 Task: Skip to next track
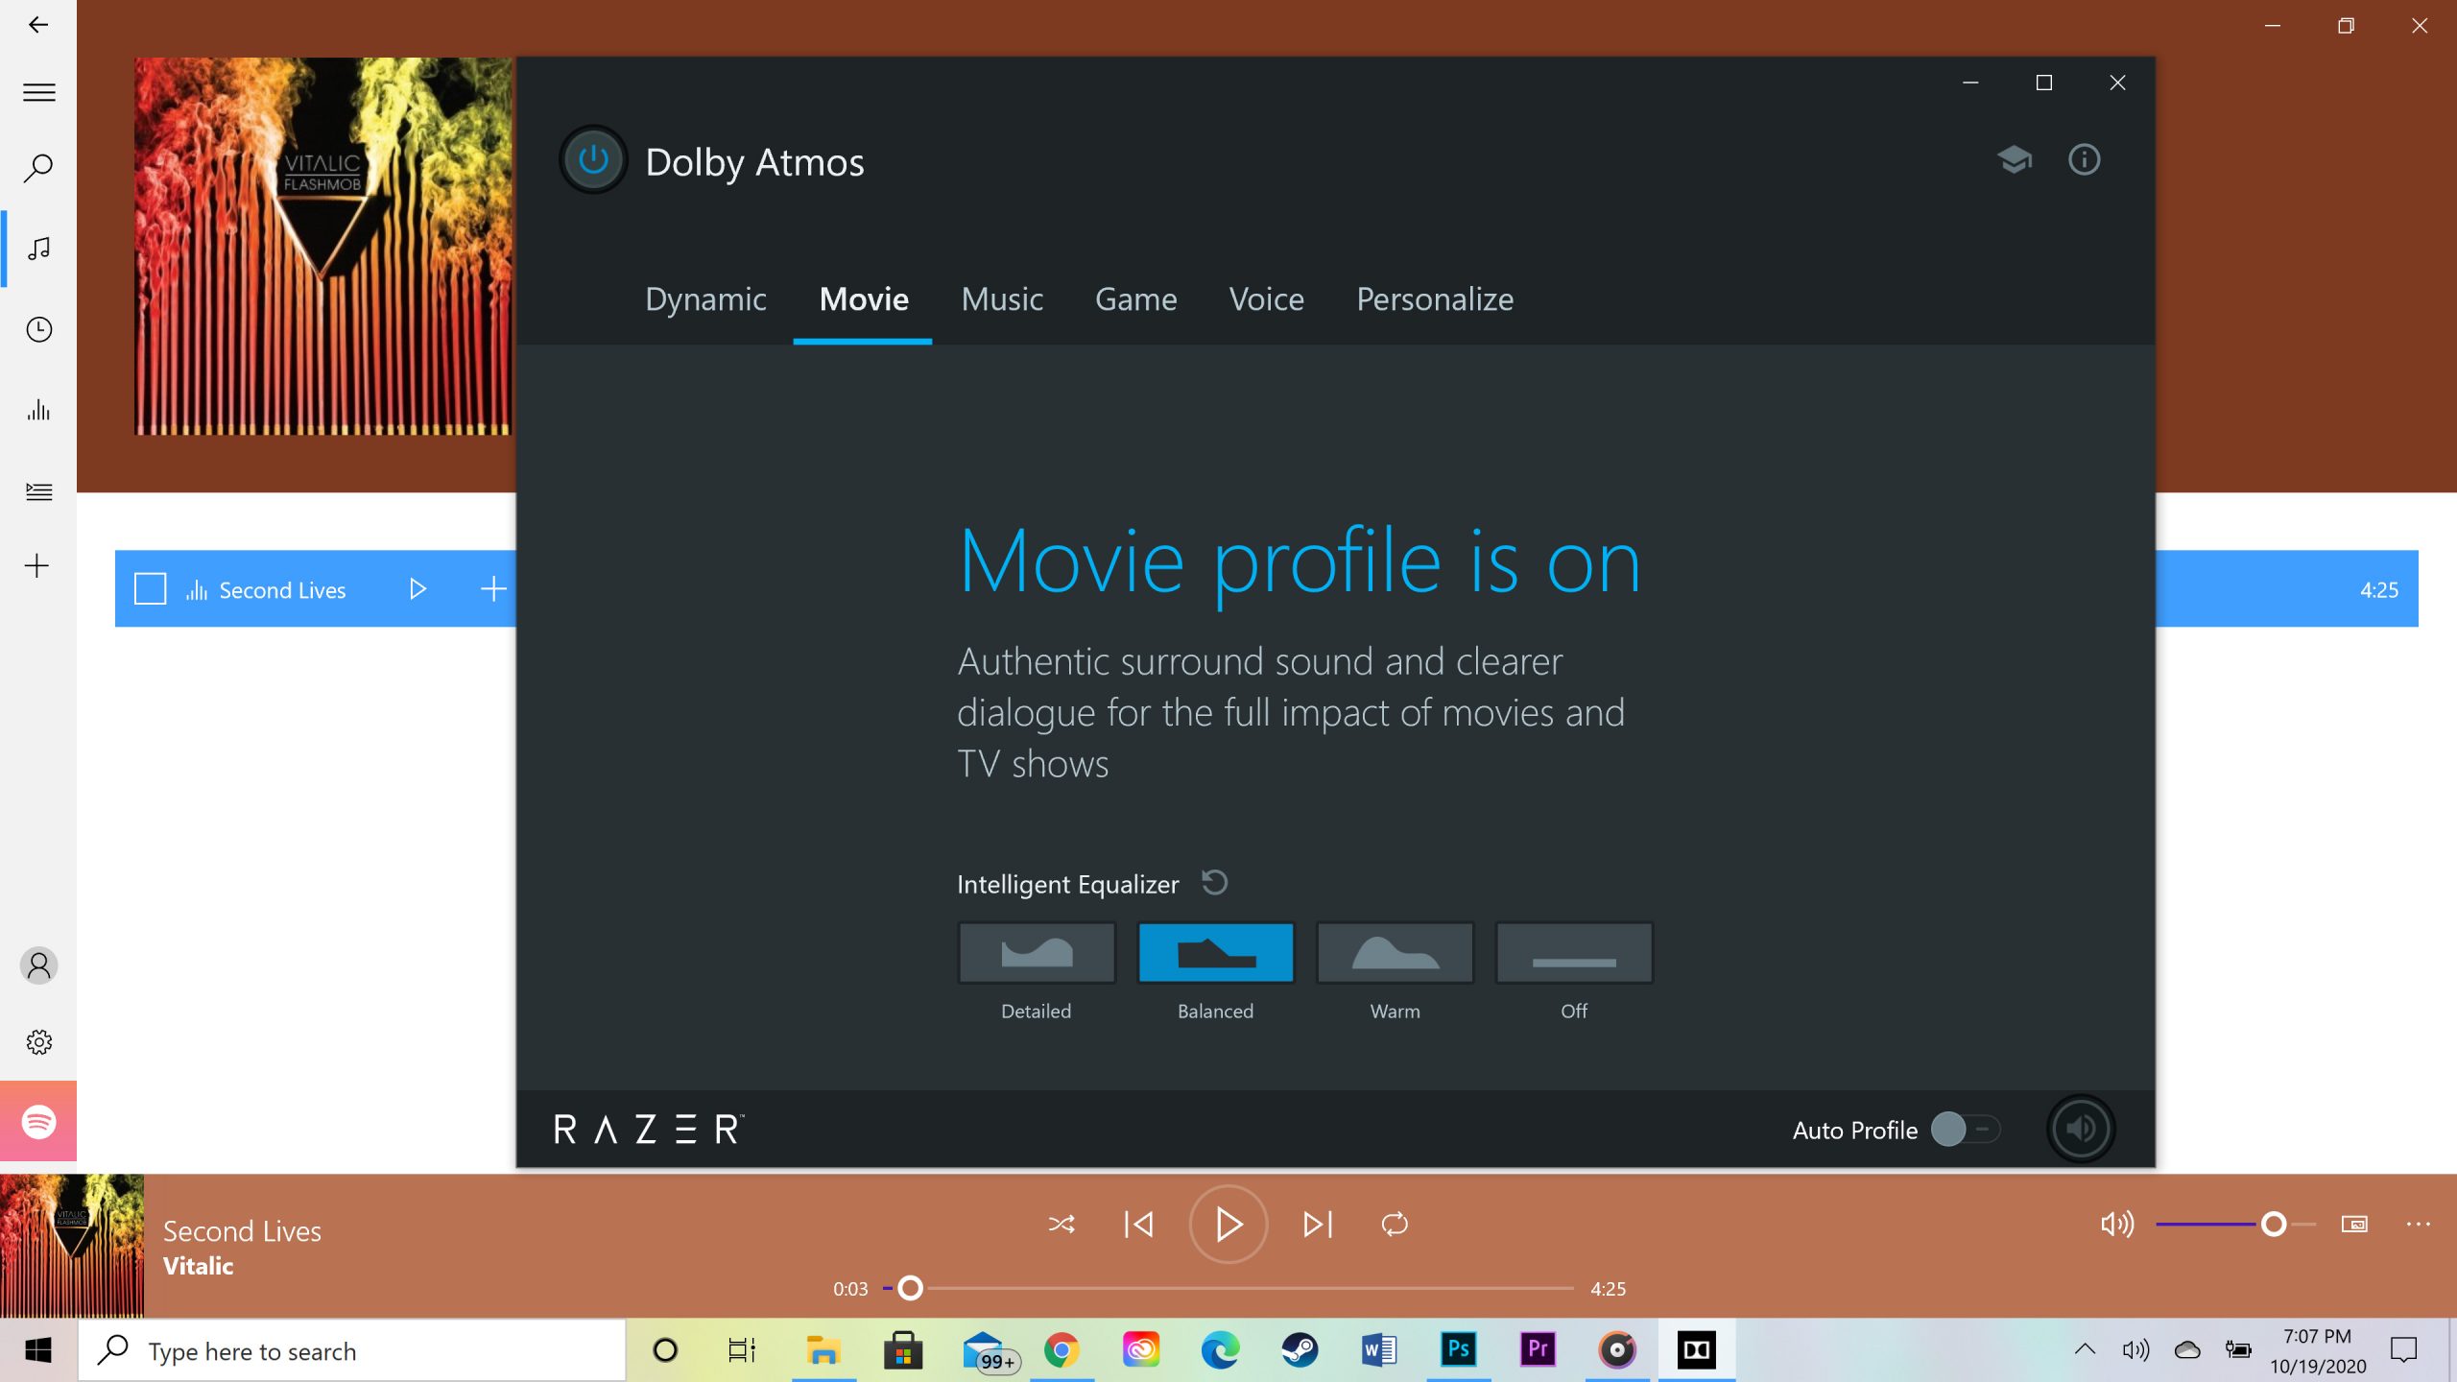pos(1318,1224)
